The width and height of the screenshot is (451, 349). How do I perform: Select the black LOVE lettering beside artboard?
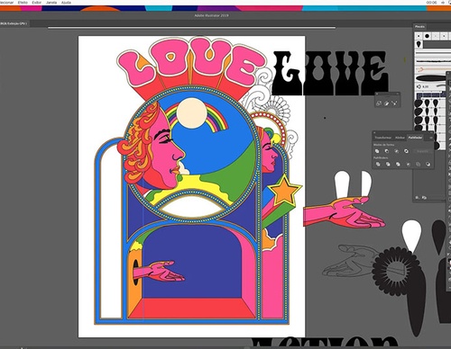(330, 73)
